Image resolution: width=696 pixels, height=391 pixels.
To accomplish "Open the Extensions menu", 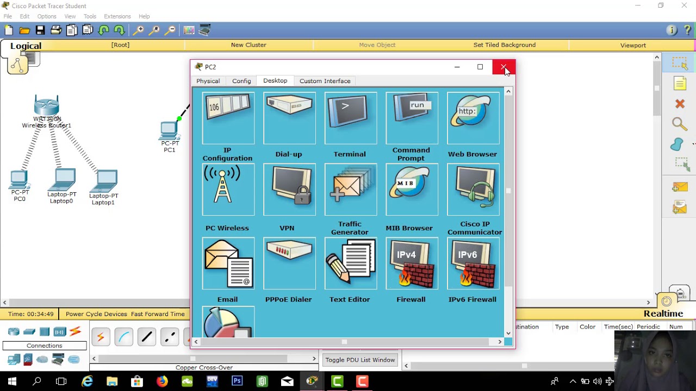I will 117,16.
